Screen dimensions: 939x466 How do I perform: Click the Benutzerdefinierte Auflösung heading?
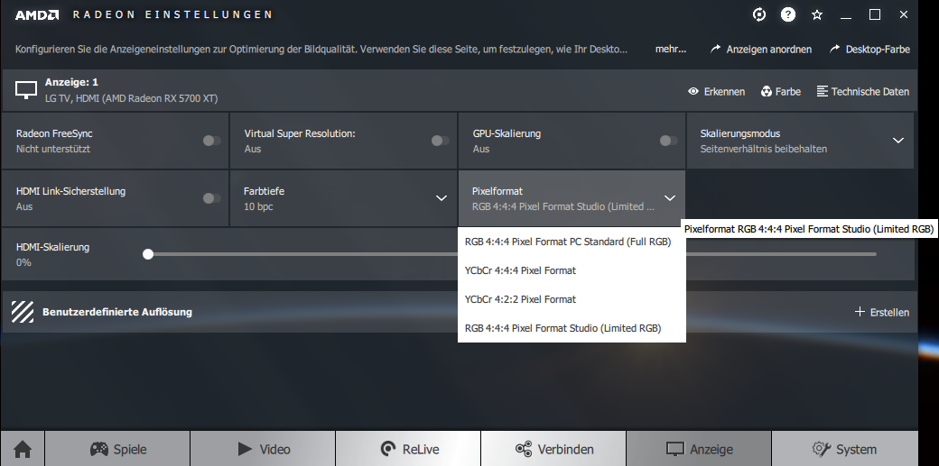tap(117, 312)
